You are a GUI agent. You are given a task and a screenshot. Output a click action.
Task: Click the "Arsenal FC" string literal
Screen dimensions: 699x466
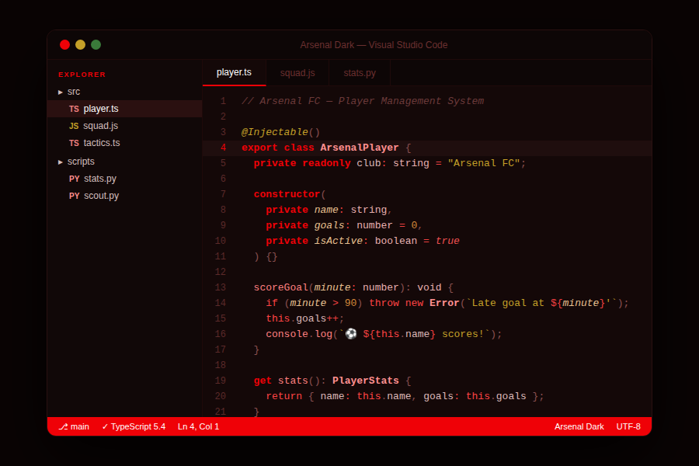(x=484, y=163)
